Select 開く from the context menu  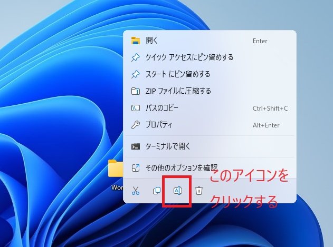click(x=210, y=41)
